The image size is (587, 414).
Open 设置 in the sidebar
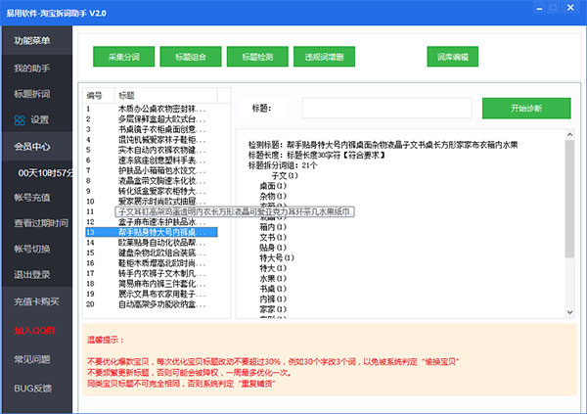click(x=40, y=119)
